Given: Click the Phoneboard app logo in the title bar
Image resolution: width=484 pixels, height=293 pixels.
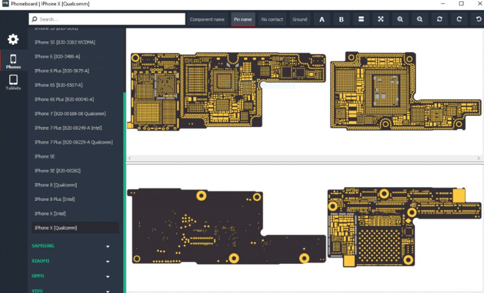Looking at the screenshot, I should (5, 4).
